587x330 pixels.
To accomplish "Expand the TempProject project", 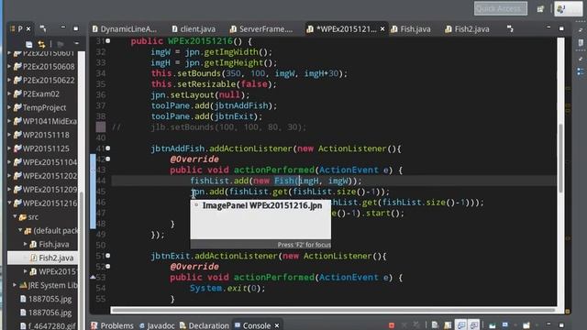I will pyautogui.click(x=10, y=107).
